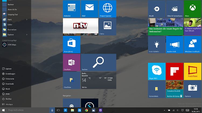Launch the Kamera tile

coord(193,89)
